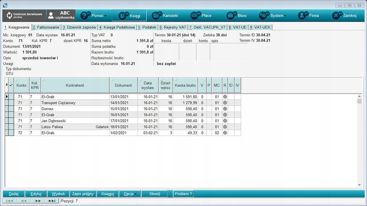
Task: Click the Data wystaw. column header
Action: coord(148,85)
